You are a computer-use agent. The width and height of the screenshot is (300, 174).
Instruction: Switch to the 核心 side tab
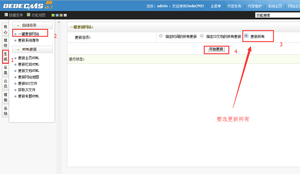(5, 29)
